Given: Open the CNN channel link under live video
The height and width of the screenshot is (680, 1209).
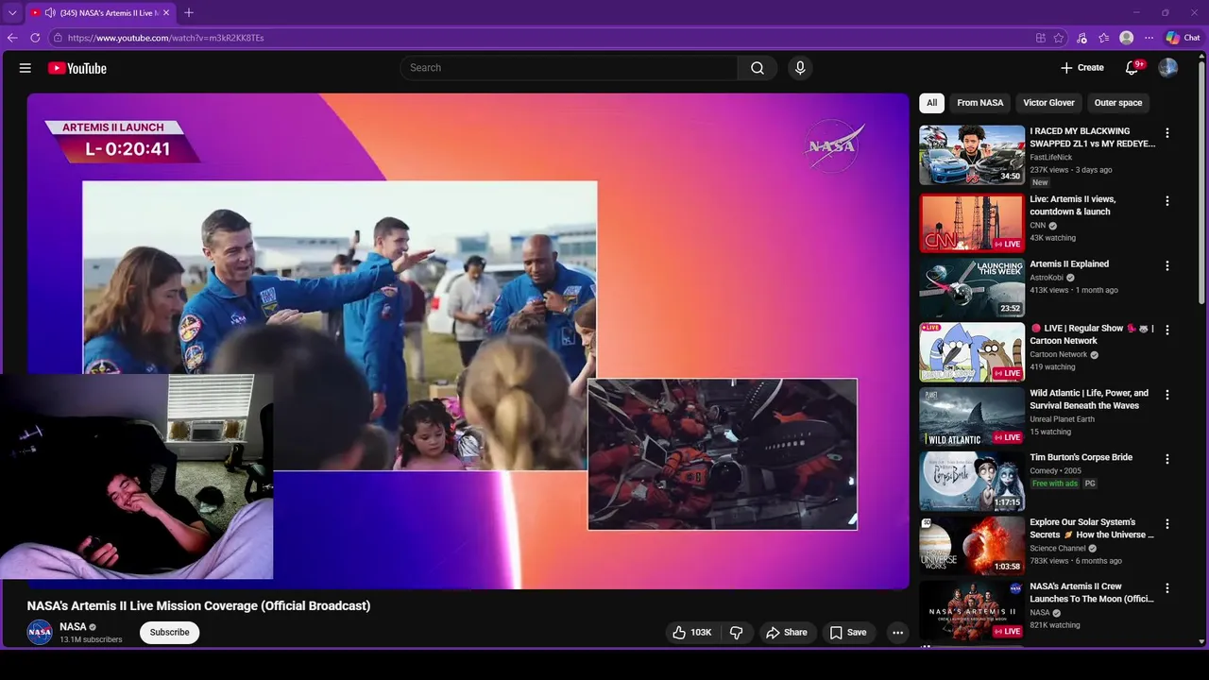Looking at the screenshot, I should tap(1037, 226).
